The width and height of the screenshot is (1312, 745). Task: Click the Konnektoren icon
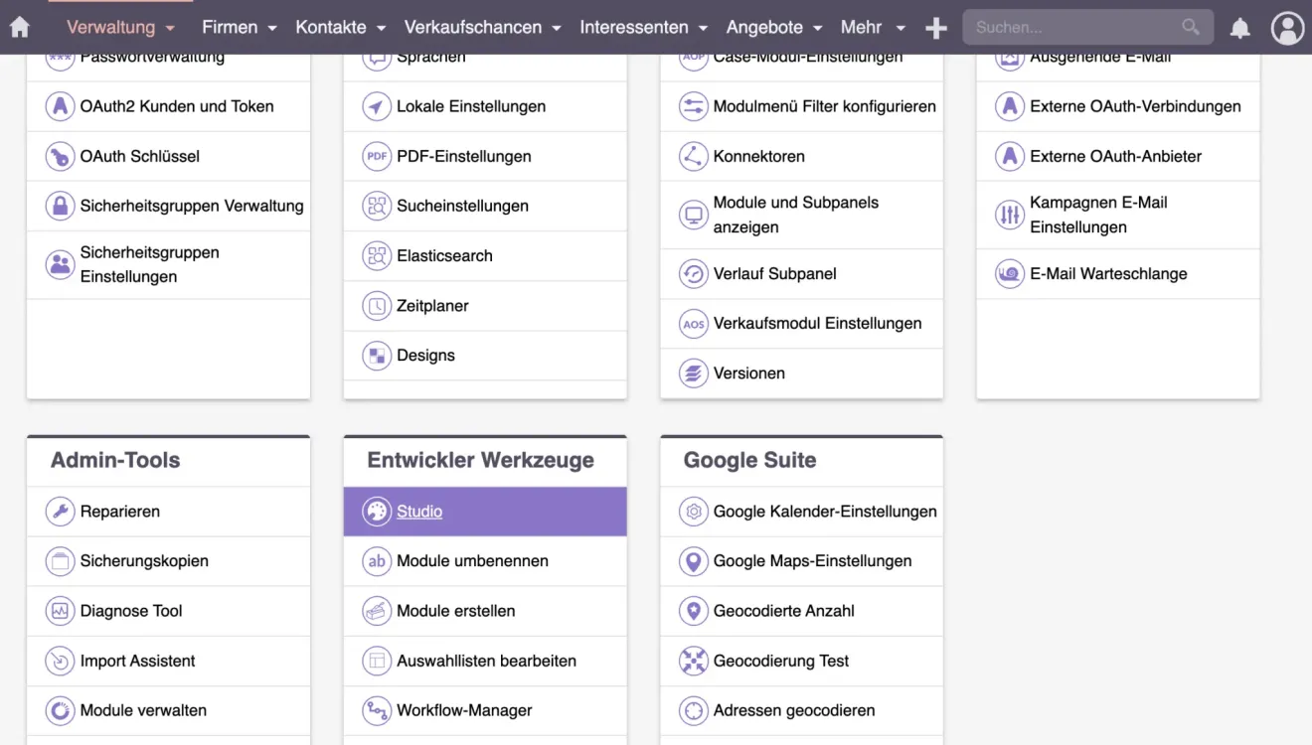pos(693,157)
